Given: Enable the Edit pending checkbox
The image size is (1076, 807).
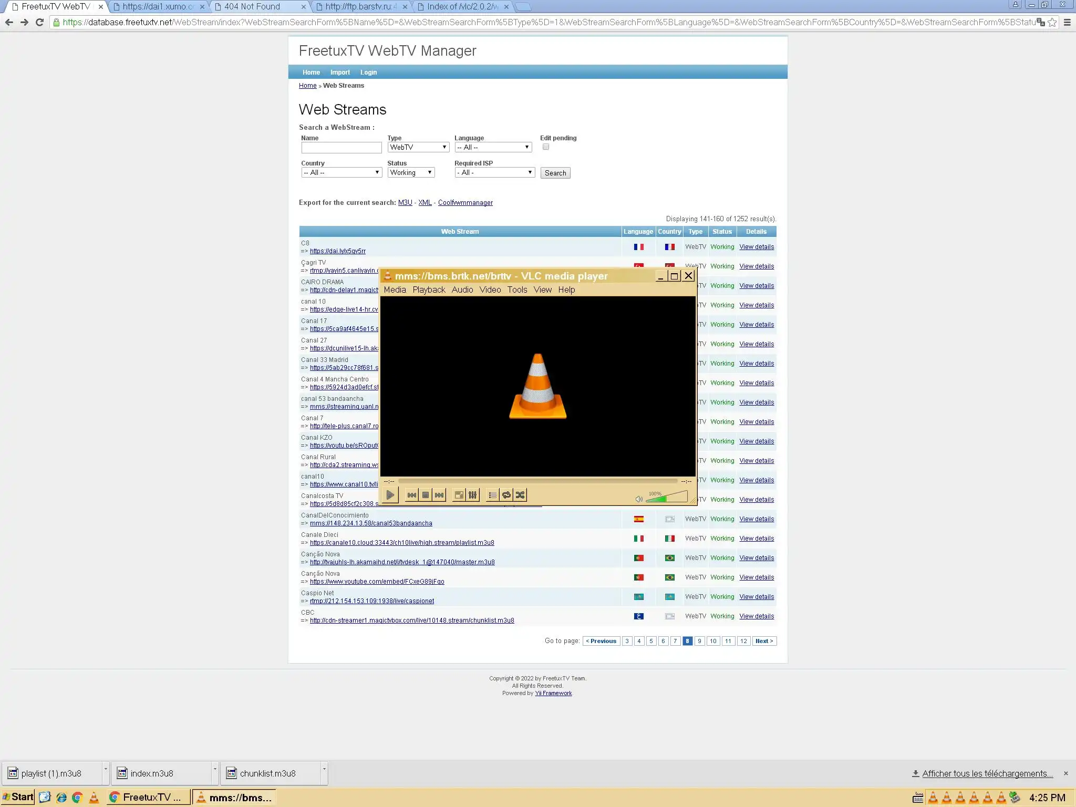Looking at the screenshot, I should tap(546, 147).
